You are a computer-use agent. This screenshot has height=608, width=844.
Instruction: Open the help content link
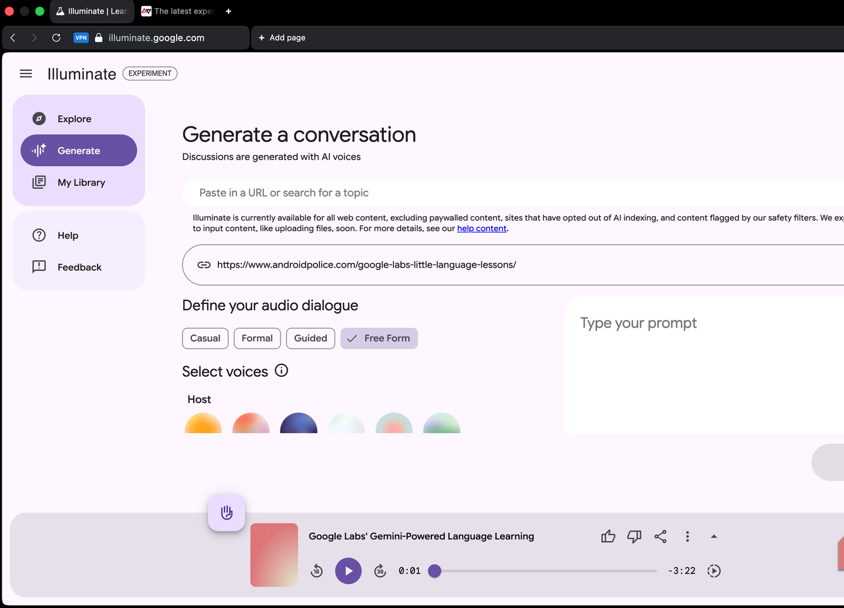[481, 228]
